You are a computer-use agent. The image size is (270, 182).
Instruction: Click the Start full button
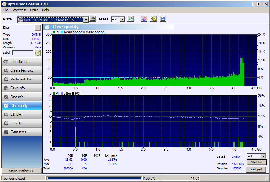click(256, 162)
